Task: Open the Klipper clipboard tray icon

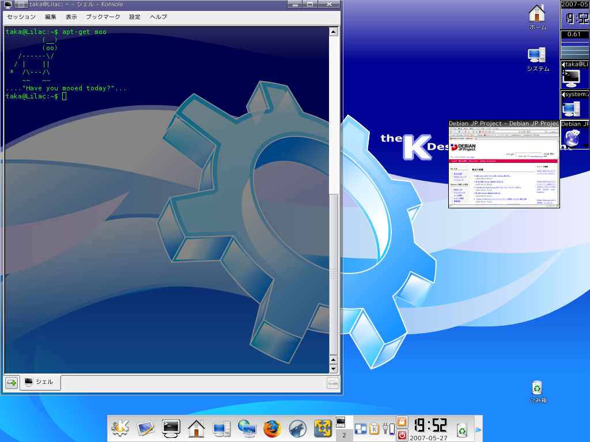Action: [374, 428]
